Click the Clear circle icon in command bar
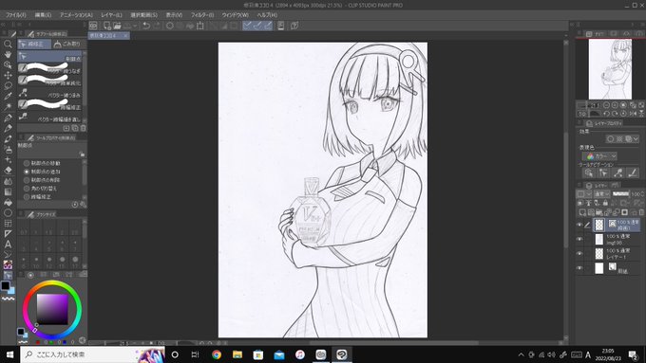This screenshot has width=646, height=363. [x=170, y=26]
